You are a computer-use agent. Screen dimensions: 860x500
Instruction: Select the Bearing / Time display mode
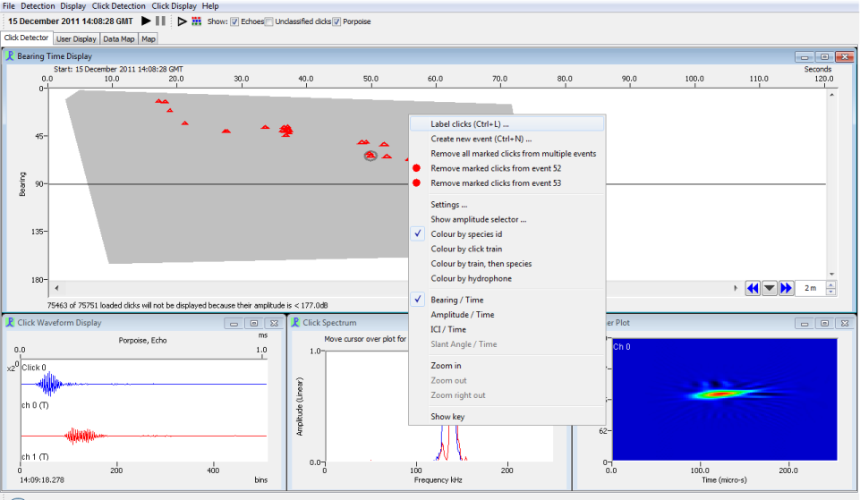pyautogui.click(x=507, y=300)
